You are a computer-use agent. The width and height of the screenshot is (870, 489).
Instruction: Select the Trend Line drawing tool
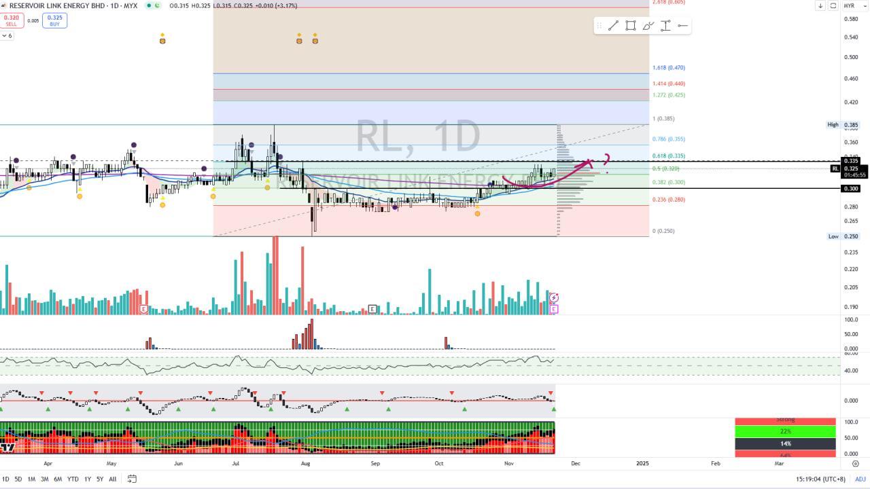point(613,26)
